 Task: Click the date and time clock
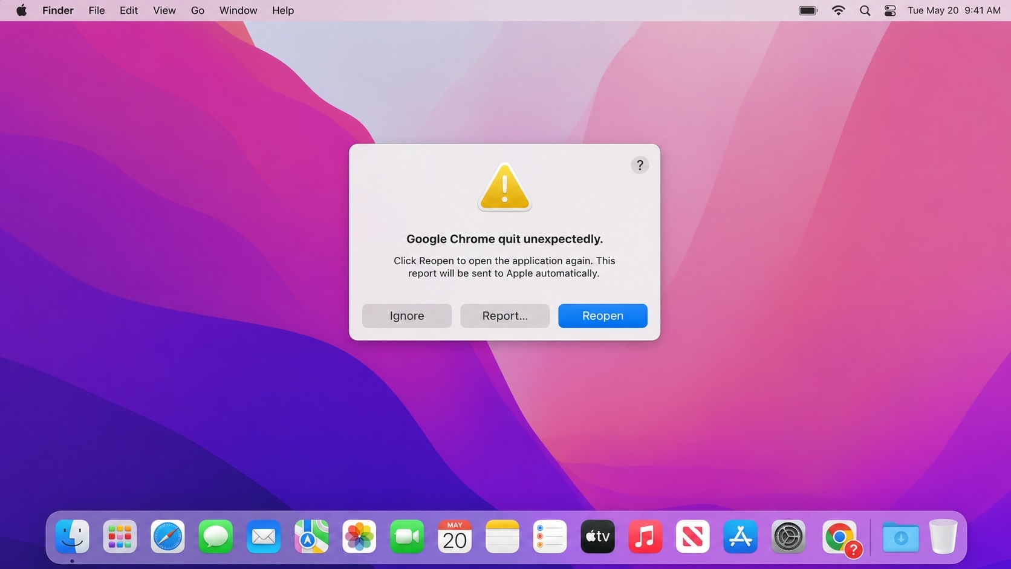(954, 10)
